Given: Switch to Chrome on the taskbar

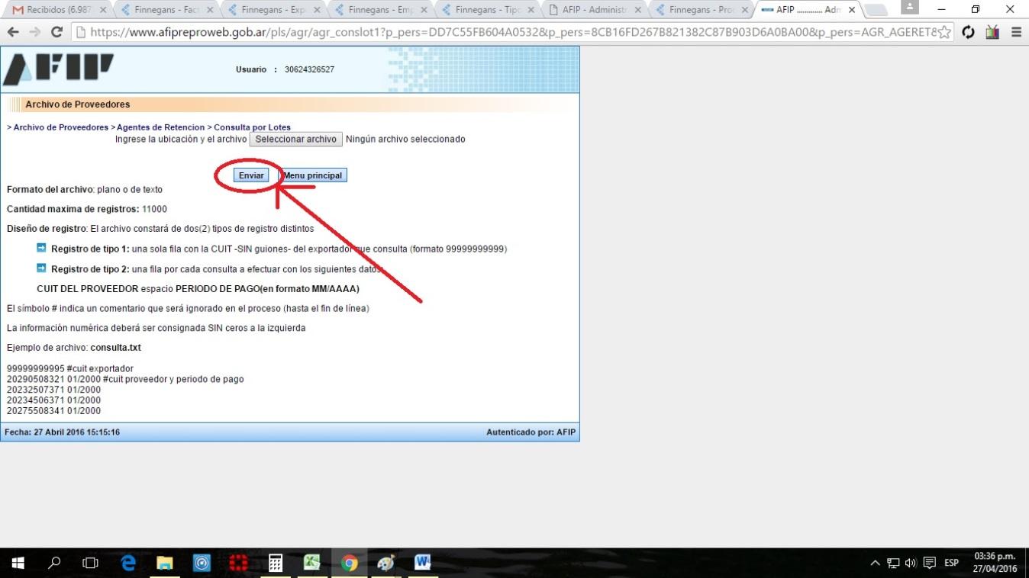Looking at the screenshot, I should coord(350,563).
